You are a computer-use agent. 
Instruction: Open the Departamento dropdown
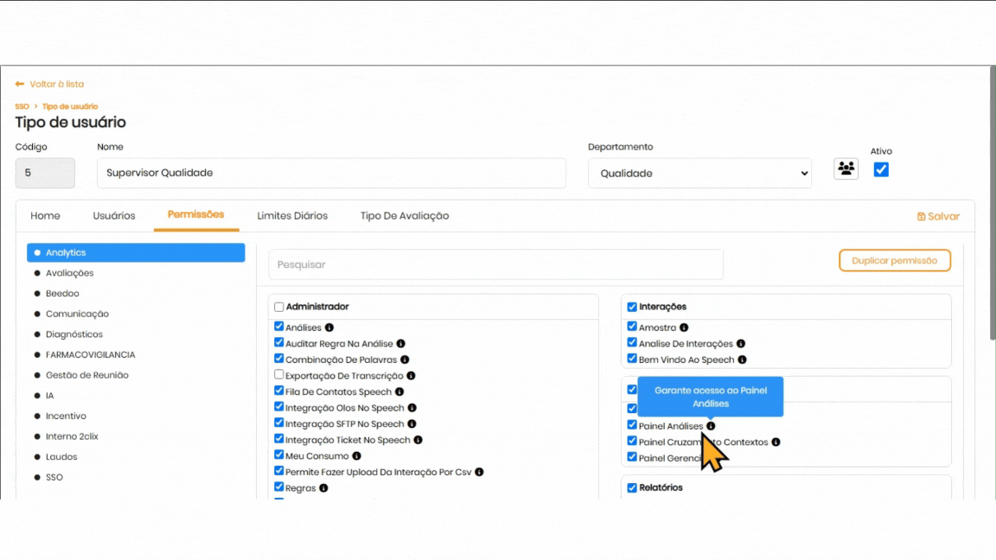(x=699, y=173)
